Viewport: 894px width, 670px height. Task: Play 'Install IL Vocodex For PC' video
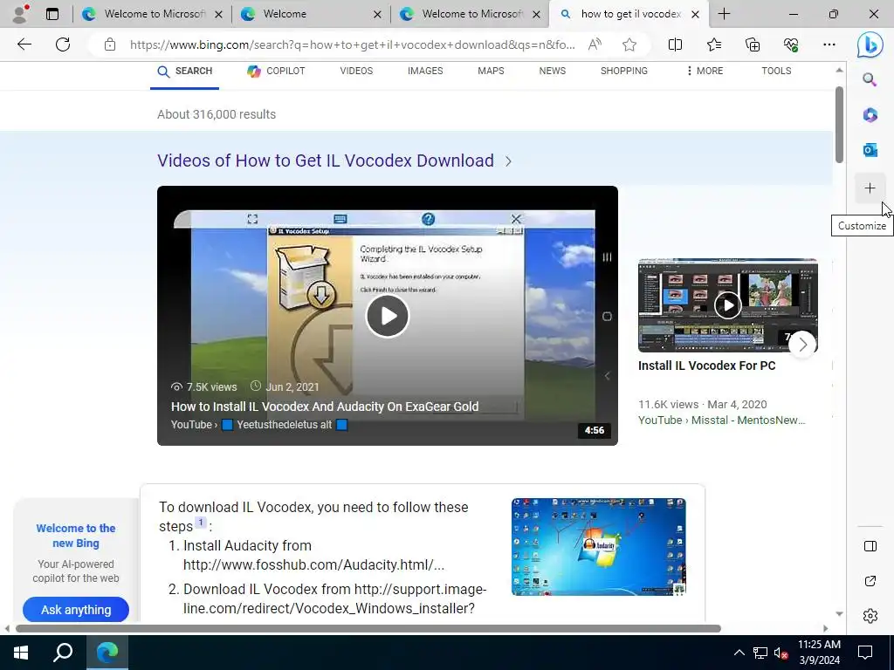point(728,305)
